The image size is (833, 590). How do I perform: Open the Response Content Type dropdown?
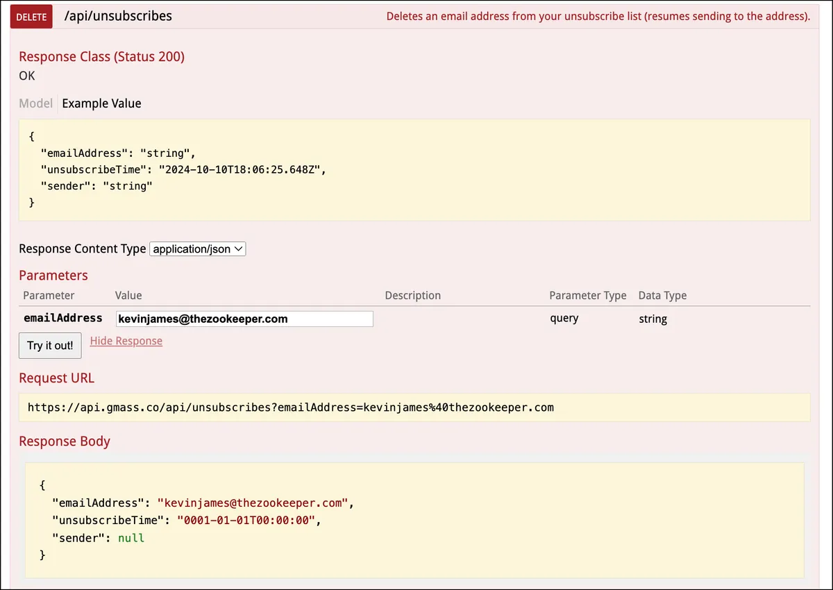198,248
